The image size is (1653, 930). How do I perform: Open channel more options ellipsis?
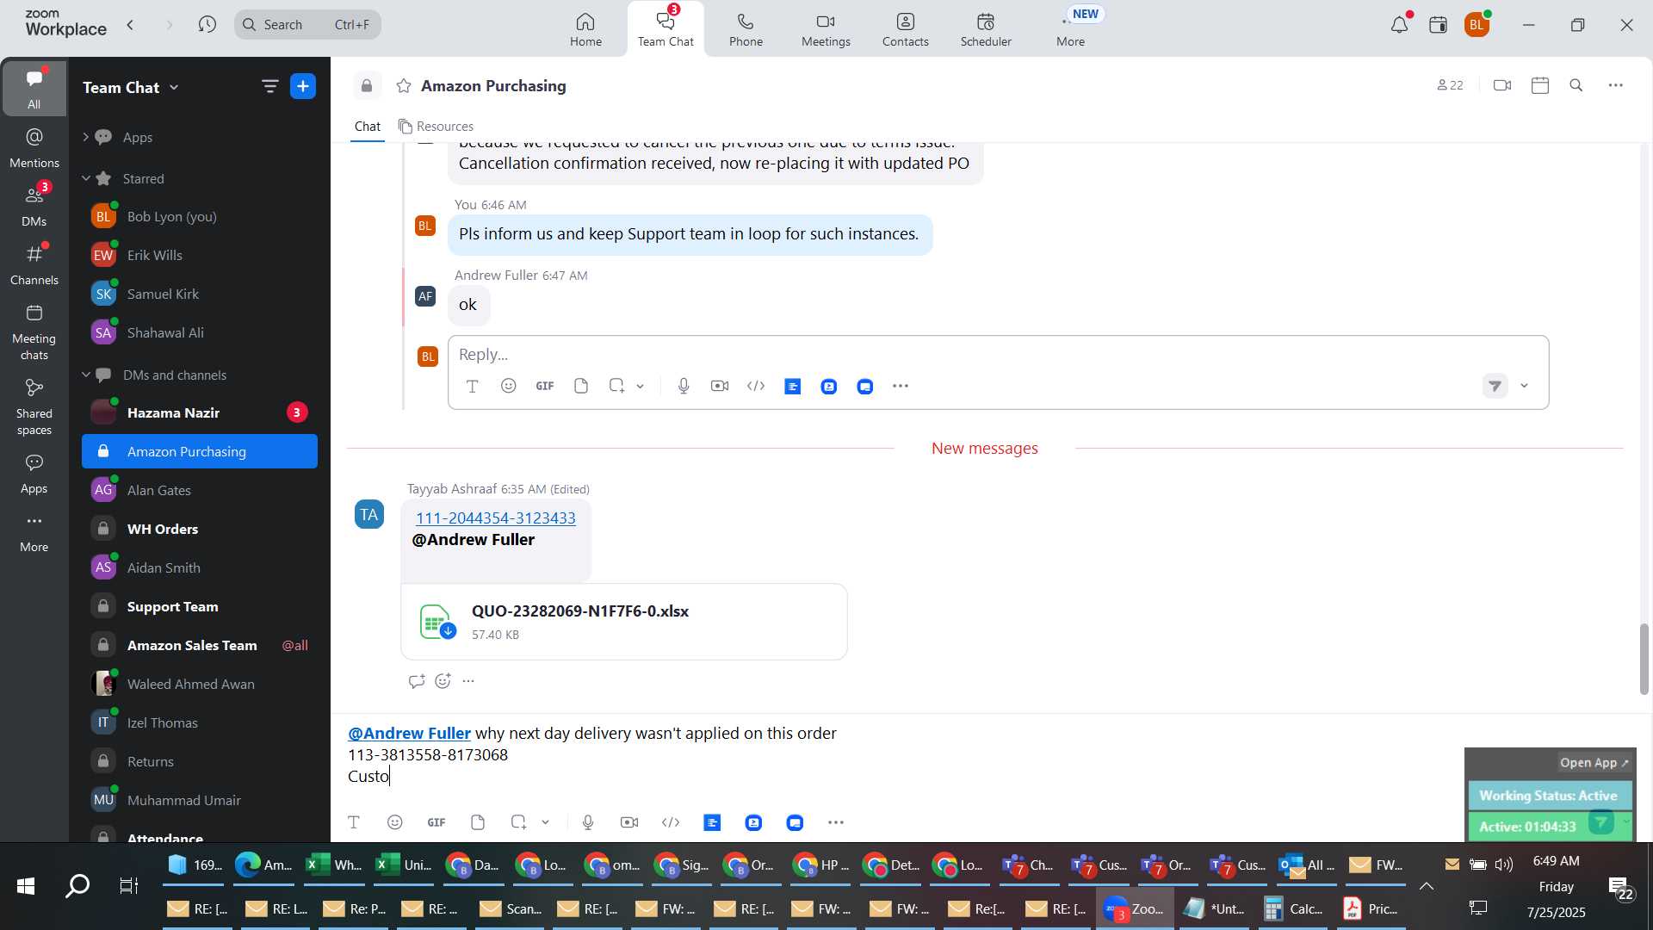[x=1616, y=85]
